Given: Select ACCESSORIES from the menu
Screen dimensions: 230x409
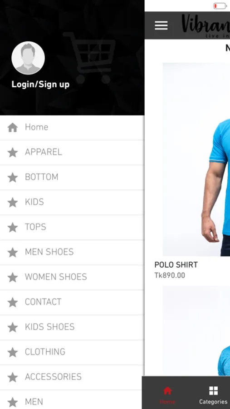Looking at the screenshot, I should (72, 377).
